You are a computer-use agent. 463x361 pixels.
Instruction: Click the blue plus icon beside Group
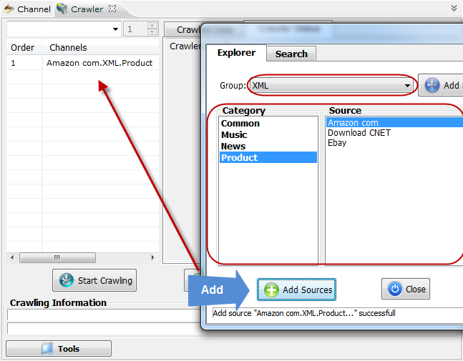tap(432, 85)
